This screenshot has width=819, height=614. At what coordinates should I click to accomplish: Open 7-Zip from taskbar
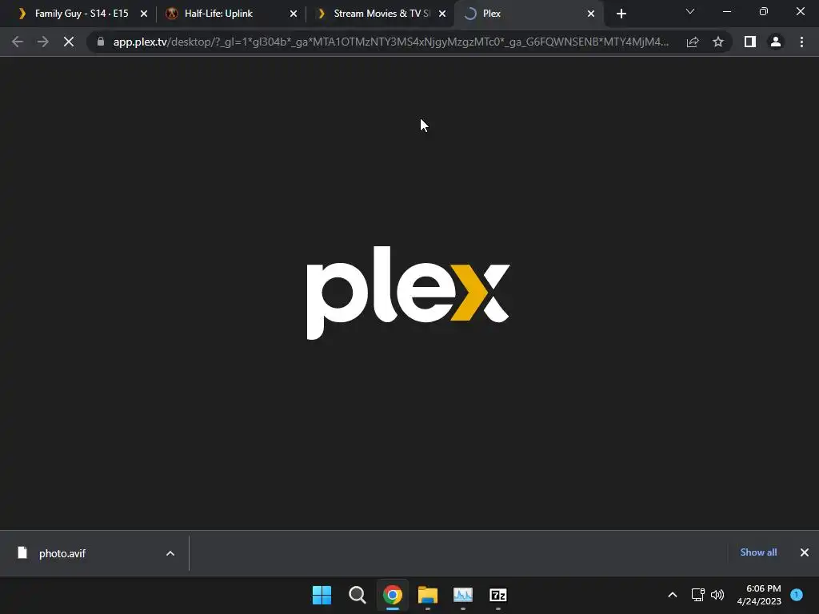click(498, 595)
